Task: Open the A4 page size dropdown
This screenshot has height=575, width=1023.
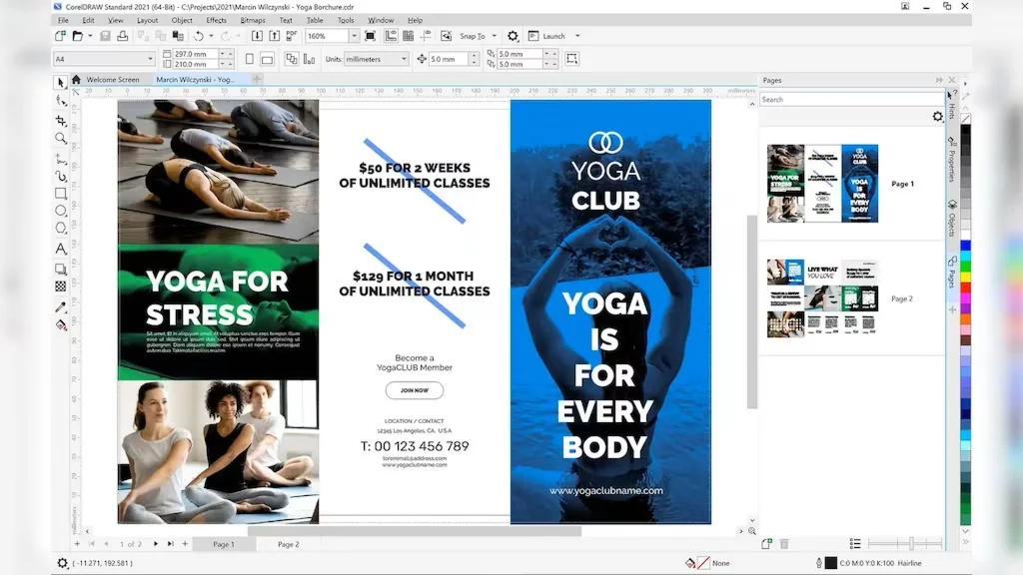Action: tap(150, 59)
